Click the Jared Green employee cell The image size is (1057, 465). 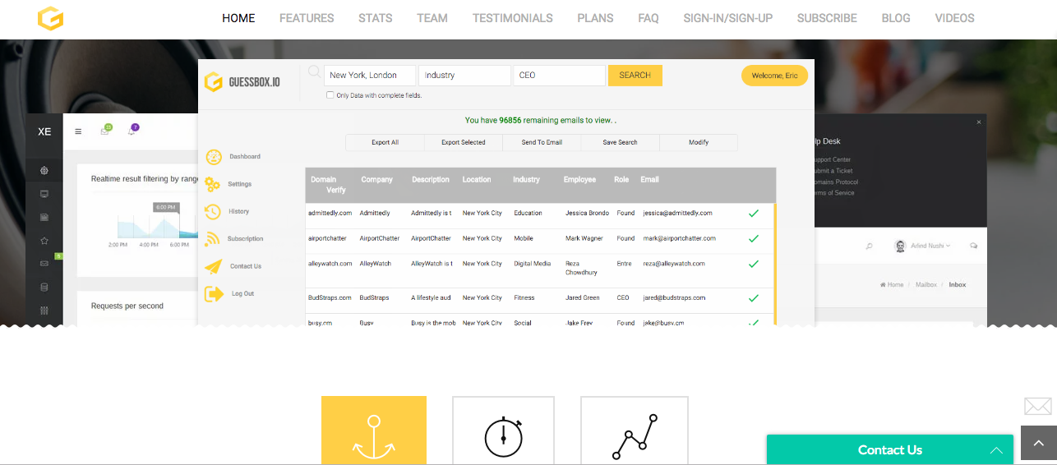tap(583, 297)
